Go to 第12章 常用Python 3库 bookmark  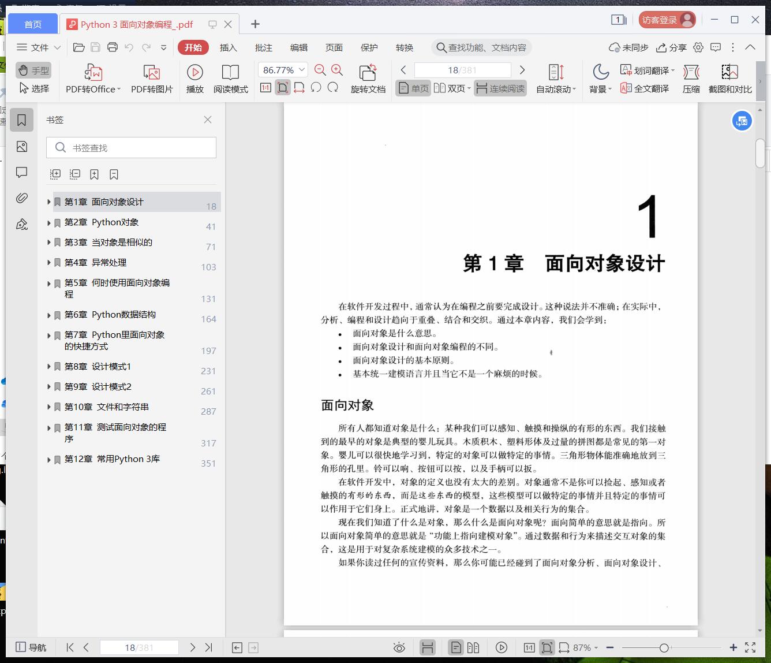112,459
